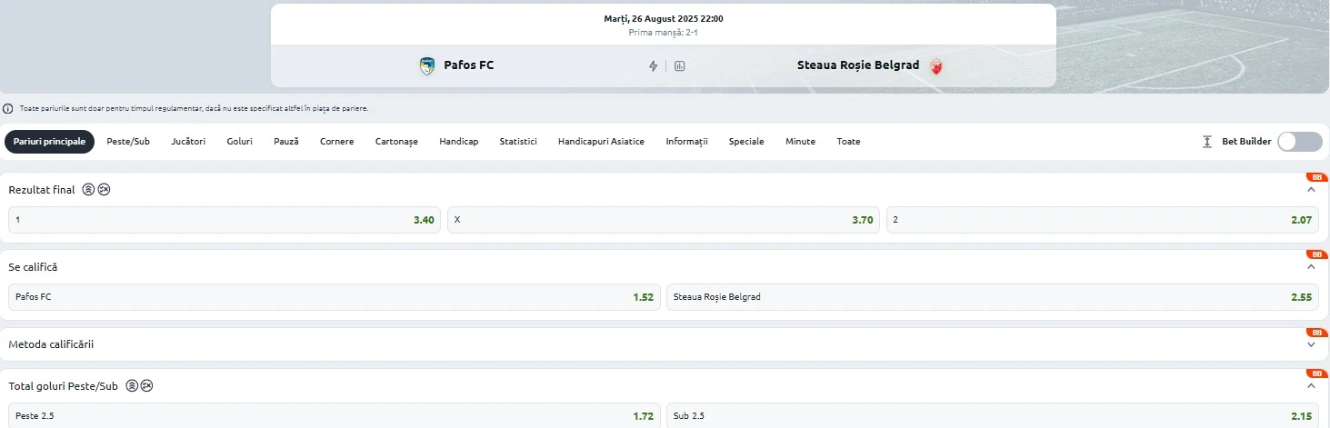This screenshot has width=1330, height=428.
Task: Click the second badge icon beside Rezultat final
Action: [104, 190]
